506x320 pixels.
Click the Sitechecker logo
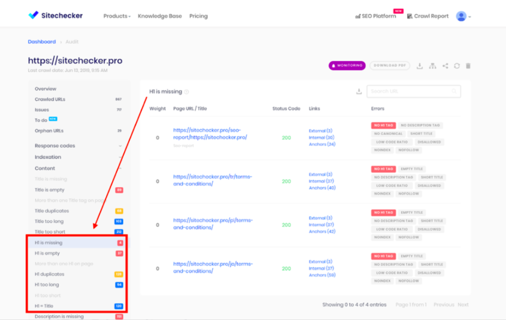point(55,15)
